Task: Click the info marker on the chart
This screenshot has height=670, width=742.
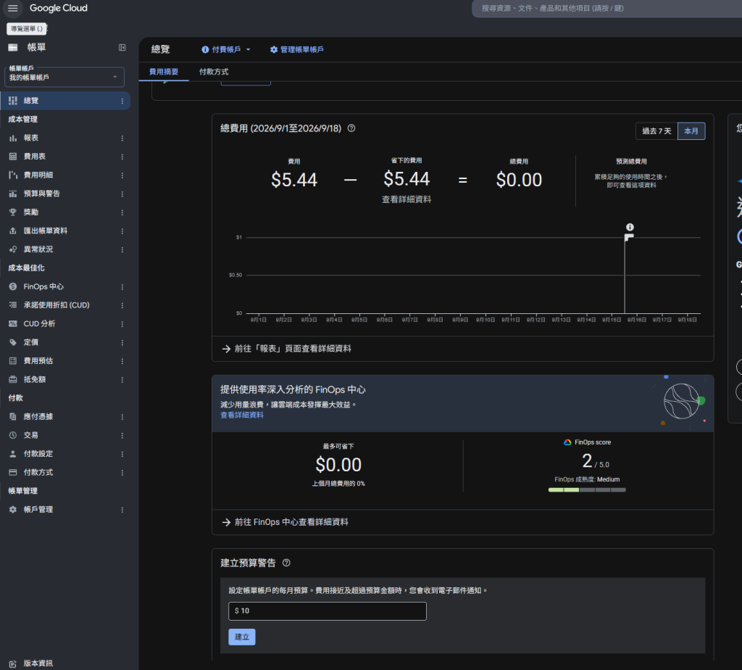Action: point(630,227)
